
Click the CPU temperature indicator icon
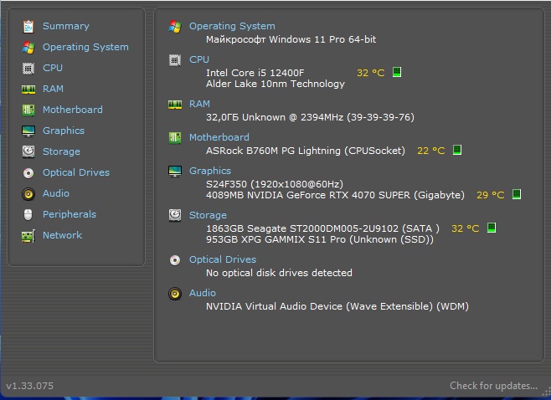click(397, 73)
